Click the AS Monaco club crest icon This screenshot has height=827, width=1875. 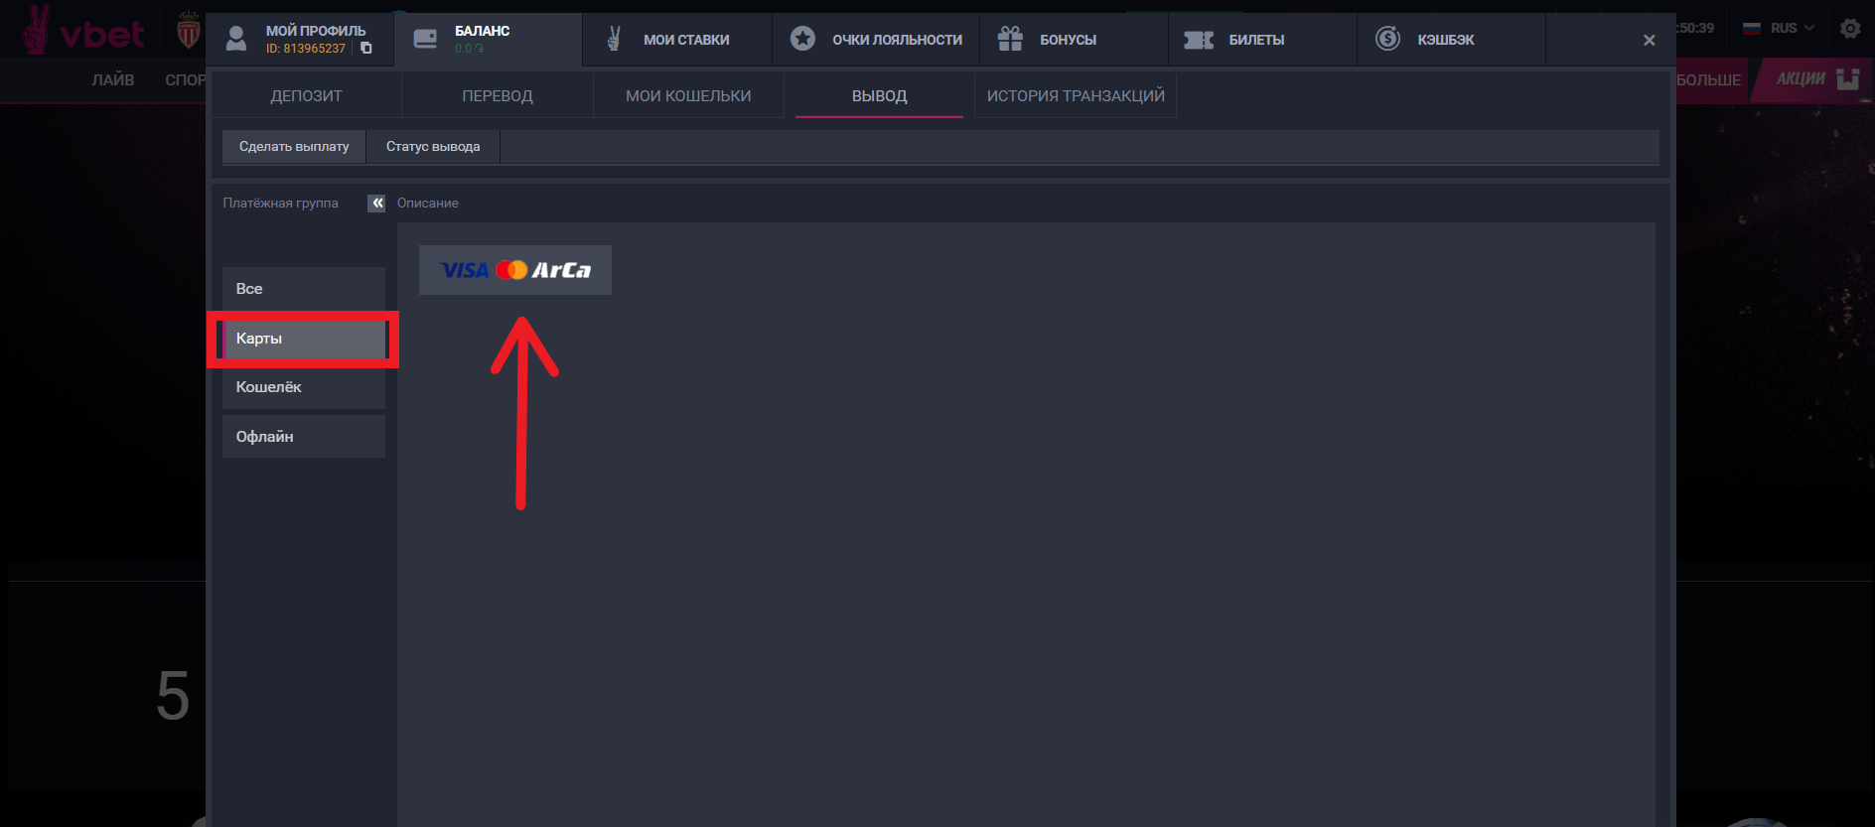point(189,31)
